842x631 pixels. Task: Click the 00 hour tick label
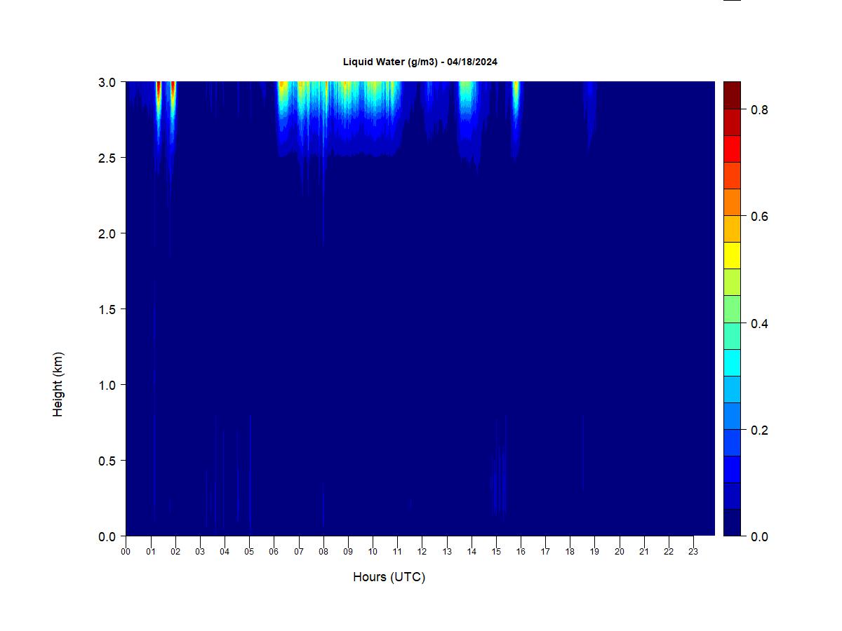126,552
